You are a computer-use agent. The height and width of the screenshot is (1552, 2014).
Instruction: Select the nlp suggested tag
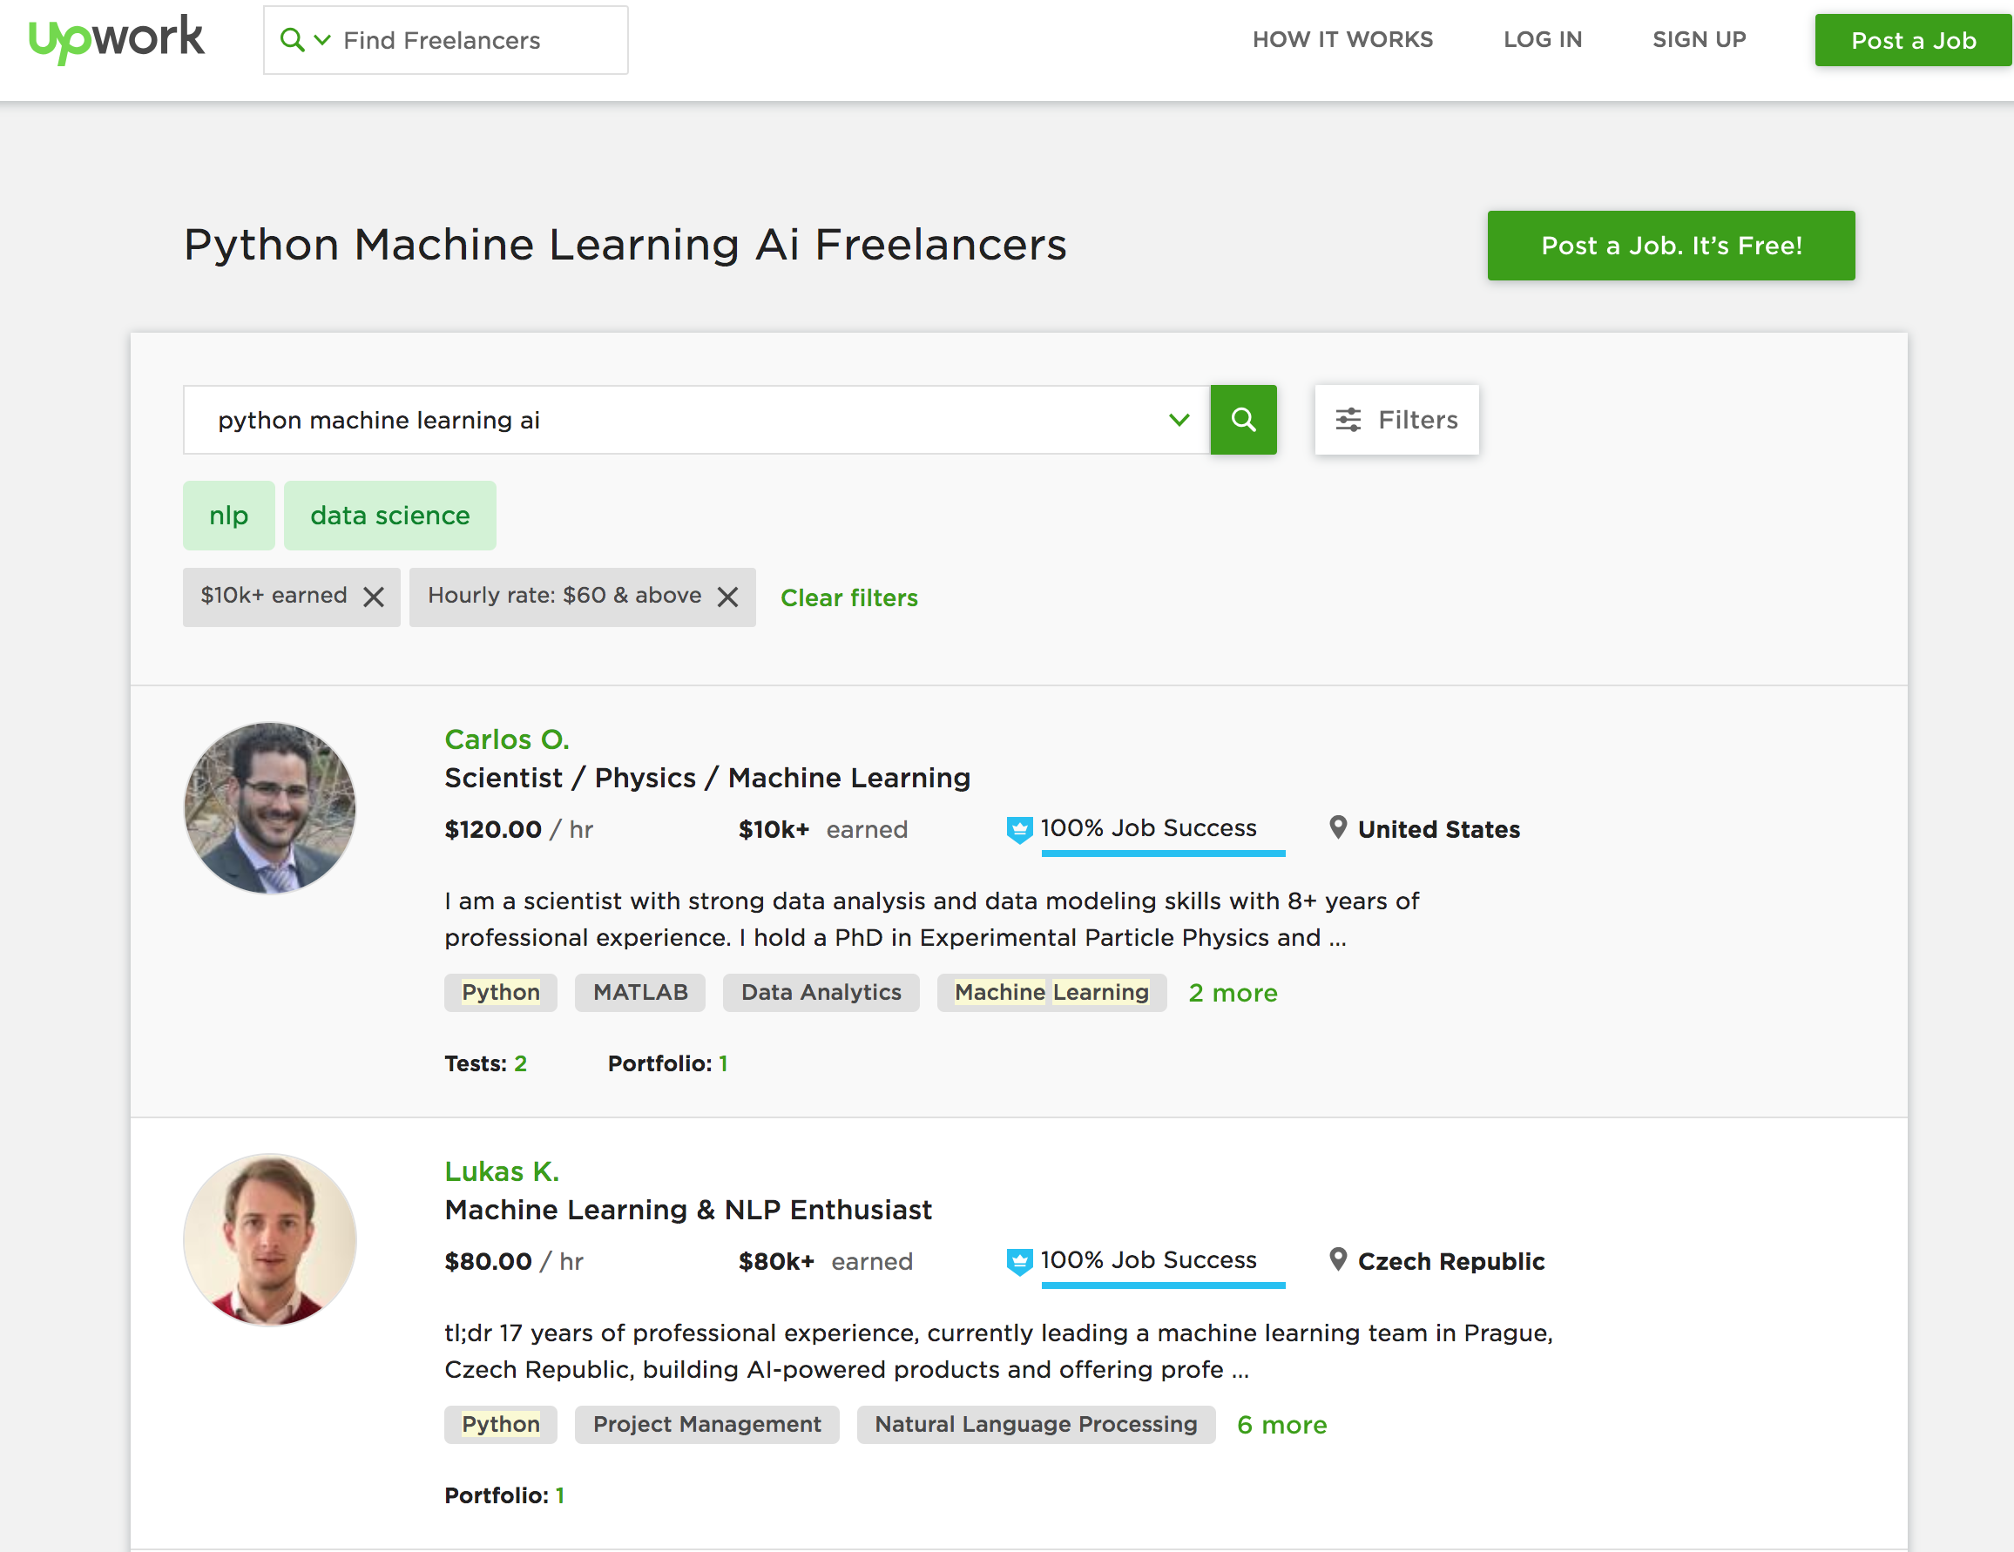(229, 516)
